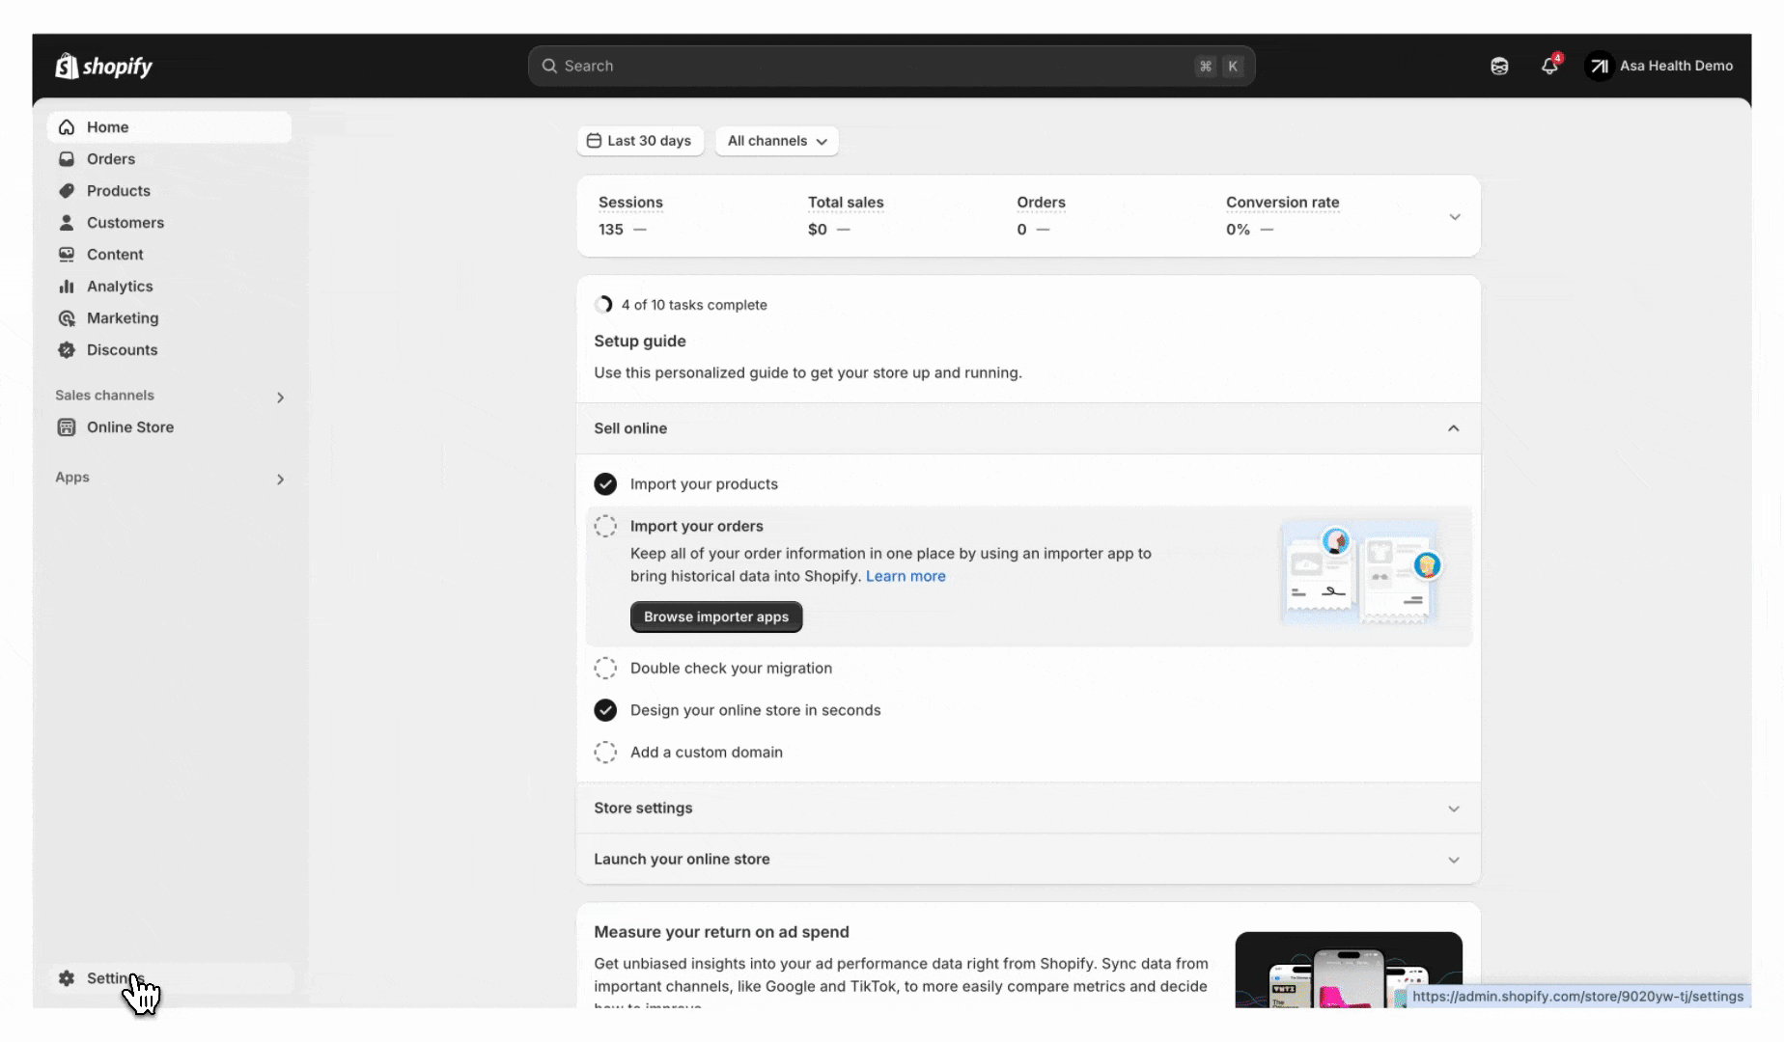Click the calendar icon in Last 30 days
Screen dimensions: 1784x1042
point(595,141)
